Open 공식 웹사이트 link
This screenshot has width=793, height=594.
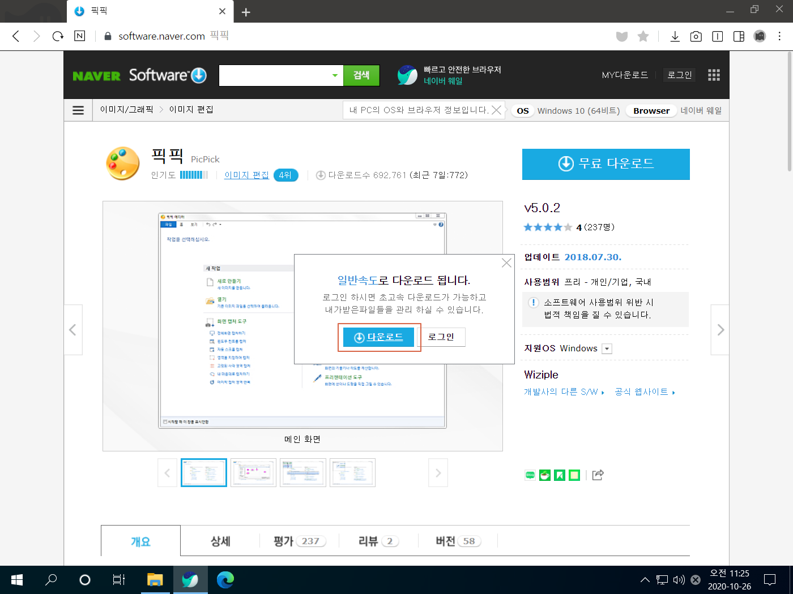pyautogui.click(x=645, y=392)
